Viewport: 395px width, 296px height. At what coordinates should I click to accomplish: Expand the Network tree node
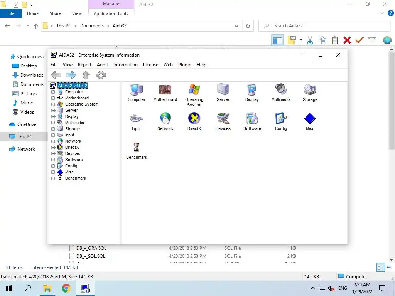pyautogui.click(x=53, y=141)
